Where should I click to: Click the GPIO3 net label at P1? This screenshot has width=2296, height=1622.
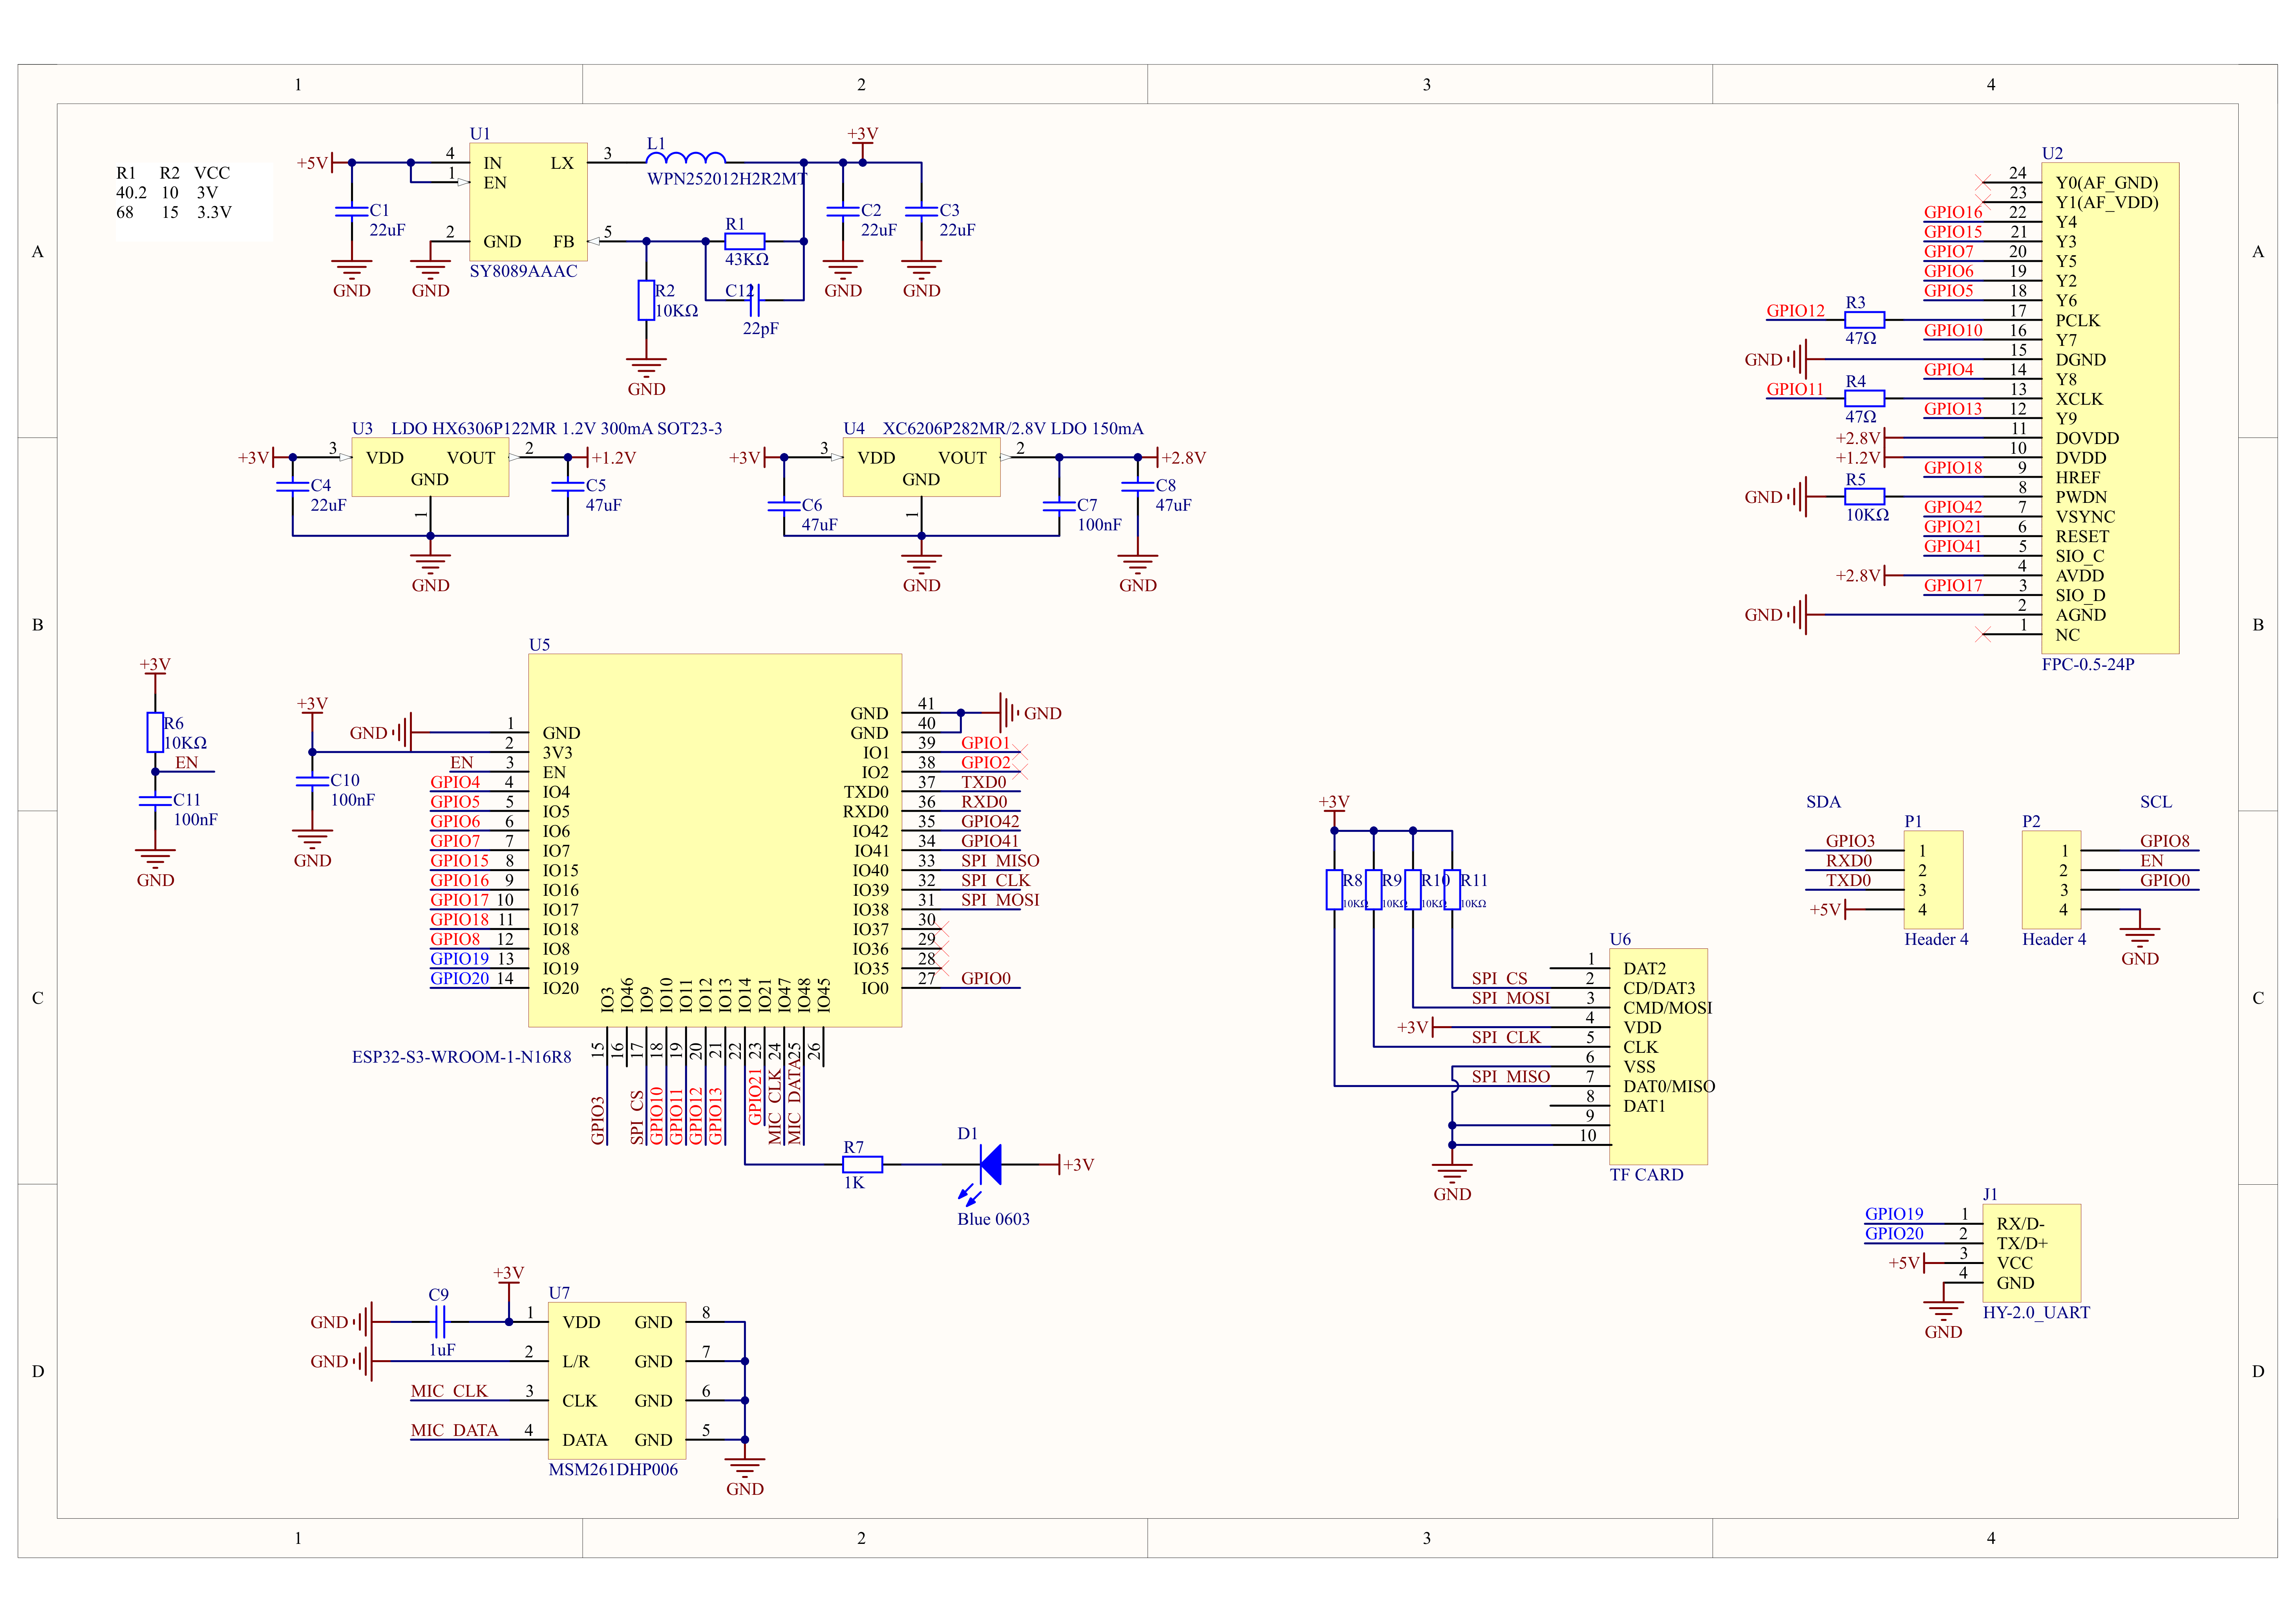click(x=1850, y=841)
